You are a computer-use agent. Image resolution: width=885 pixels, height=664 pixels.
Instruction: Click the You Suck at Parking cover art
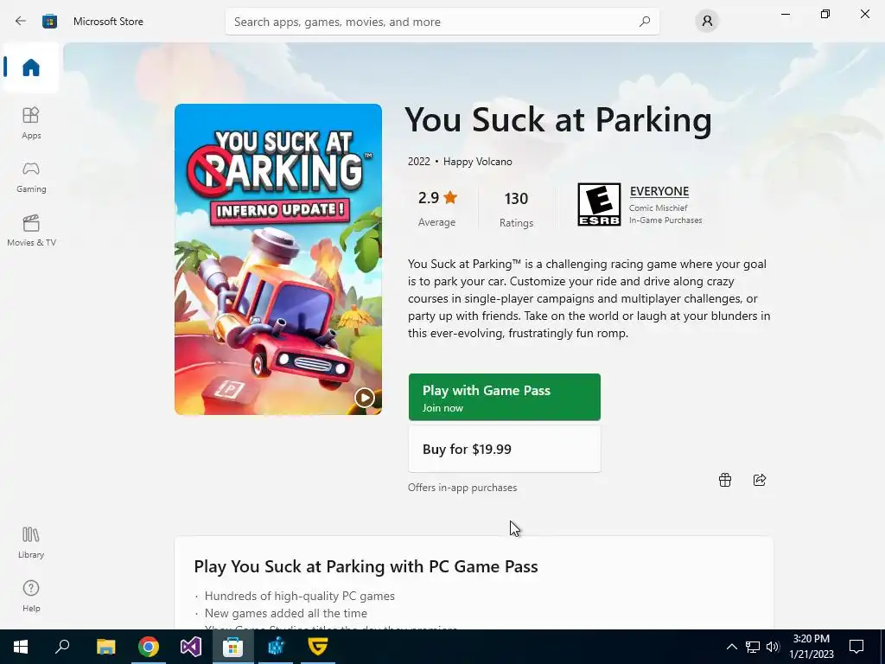[x=278, y=259]
